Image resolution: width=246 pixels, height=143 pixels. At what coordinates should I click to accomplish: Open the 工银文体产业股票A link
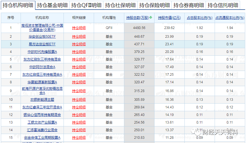pos(42,122)
